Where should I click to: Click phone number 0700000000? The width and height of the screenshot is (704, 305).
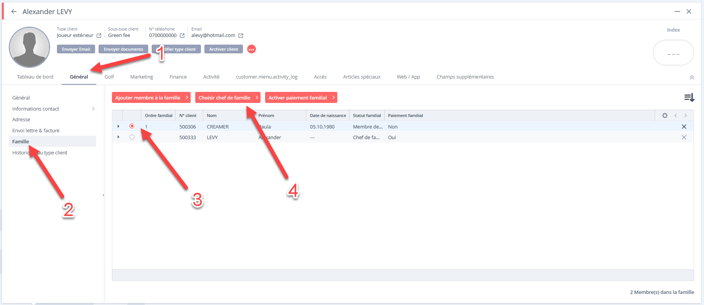[163, 35]
